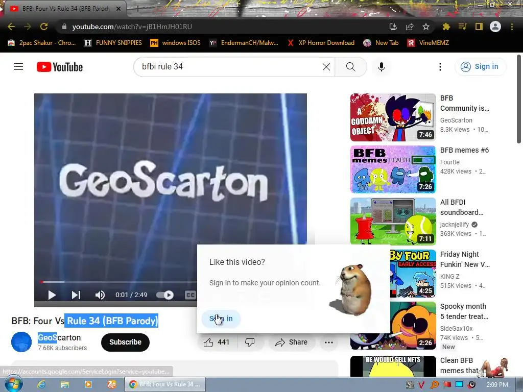Image resolution: width=523 pixels, height=392 pixels.
Task: Open Friday Night Funkin' New V... title
Action: [x=465, y=259]
